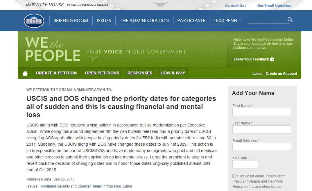Open the Labor issue link
312x191 pixels.
point(127,186)
